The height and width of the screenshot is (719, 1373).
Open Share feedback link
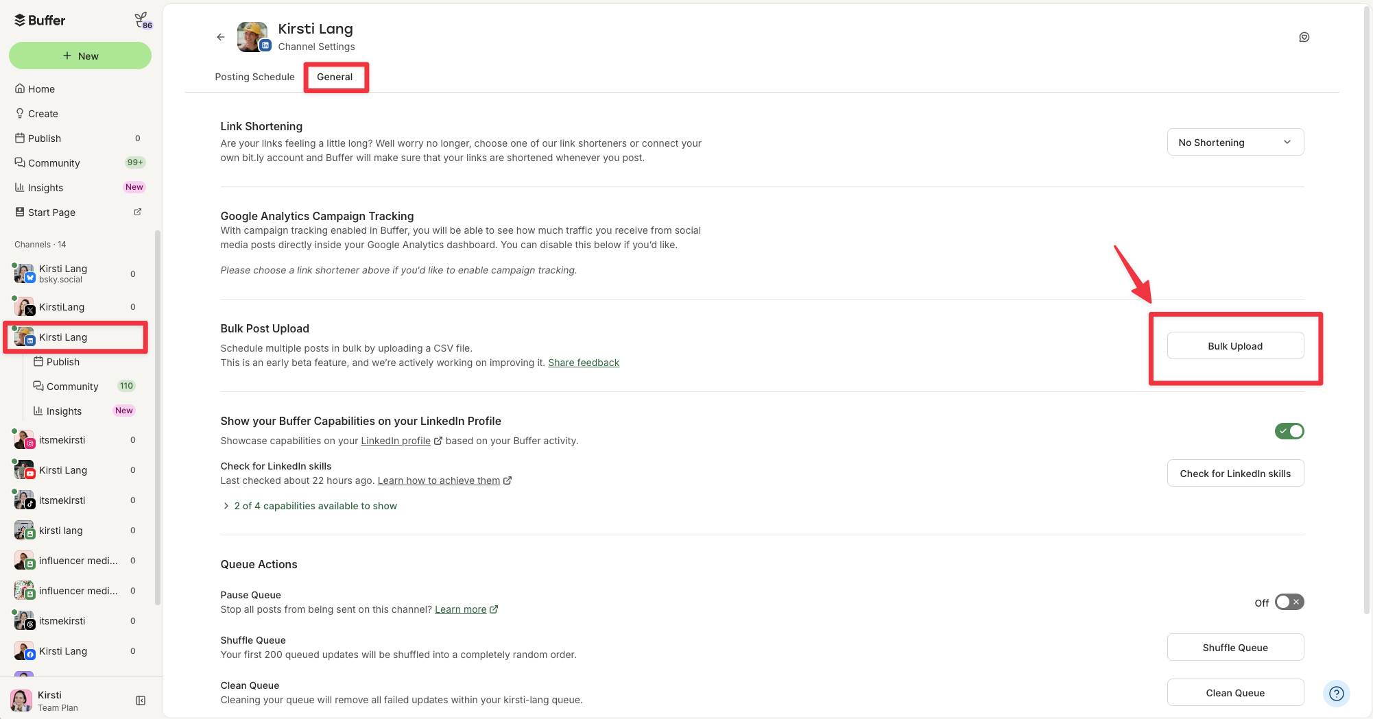click(584, 363)
